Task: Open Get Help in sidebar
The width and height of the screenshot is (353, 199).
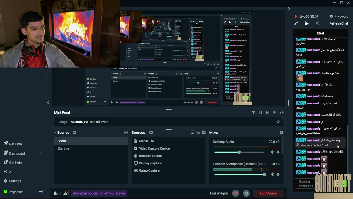Action: [x=13, y=163]
